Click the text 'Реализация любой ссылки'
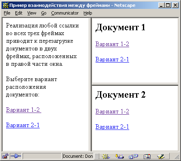Viewport: 181px width, 161px height. pos(43,25)
